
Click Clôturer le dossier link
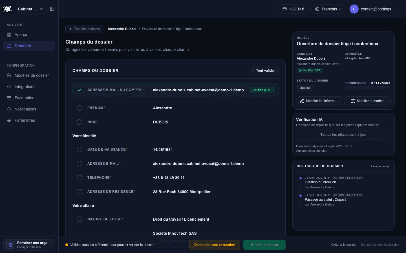tap(344, 245)
